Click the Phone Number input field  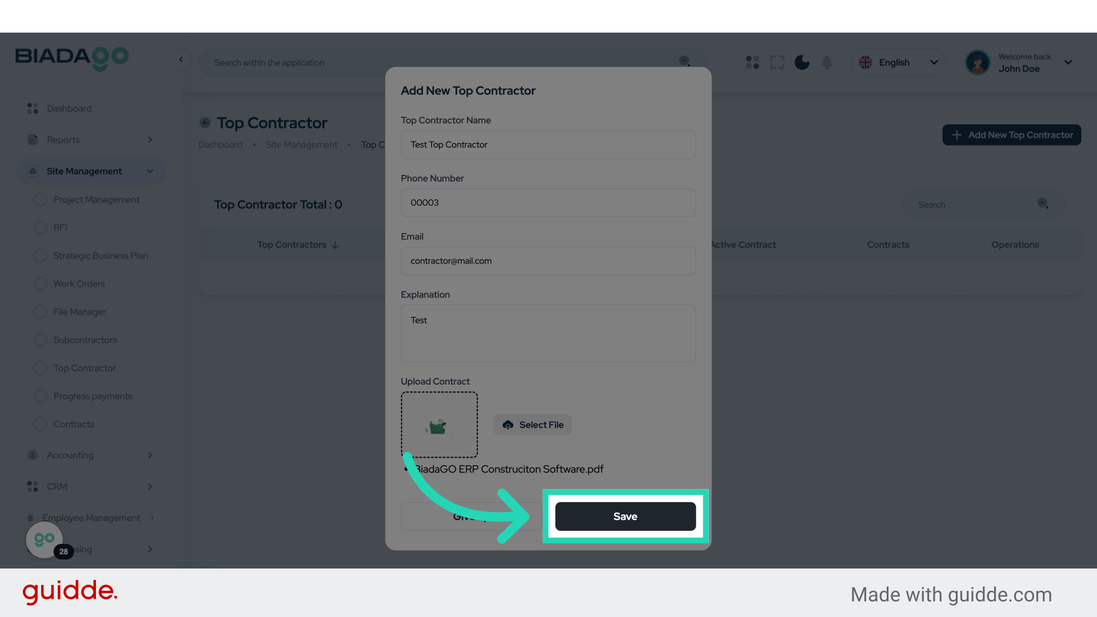(548, 203)
